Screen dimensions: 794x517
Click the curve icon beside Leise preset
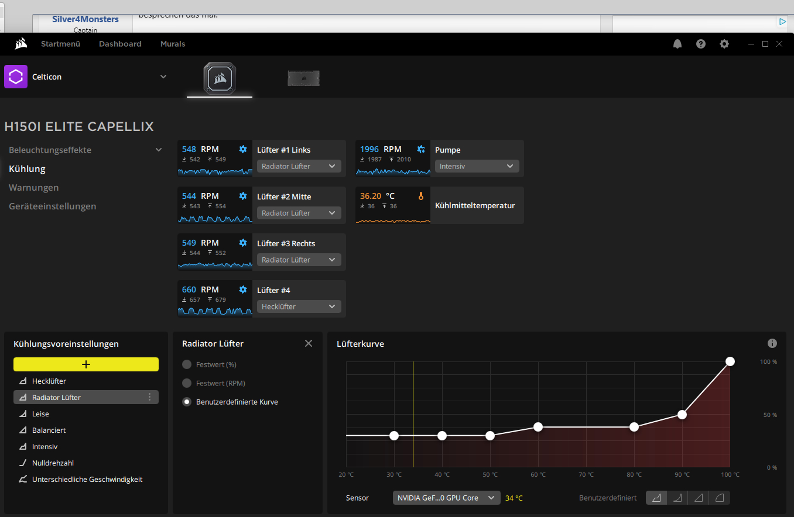pyautogui.click(x=23, y=413)
